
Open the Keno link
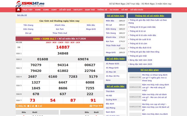(x=108, y=80)
